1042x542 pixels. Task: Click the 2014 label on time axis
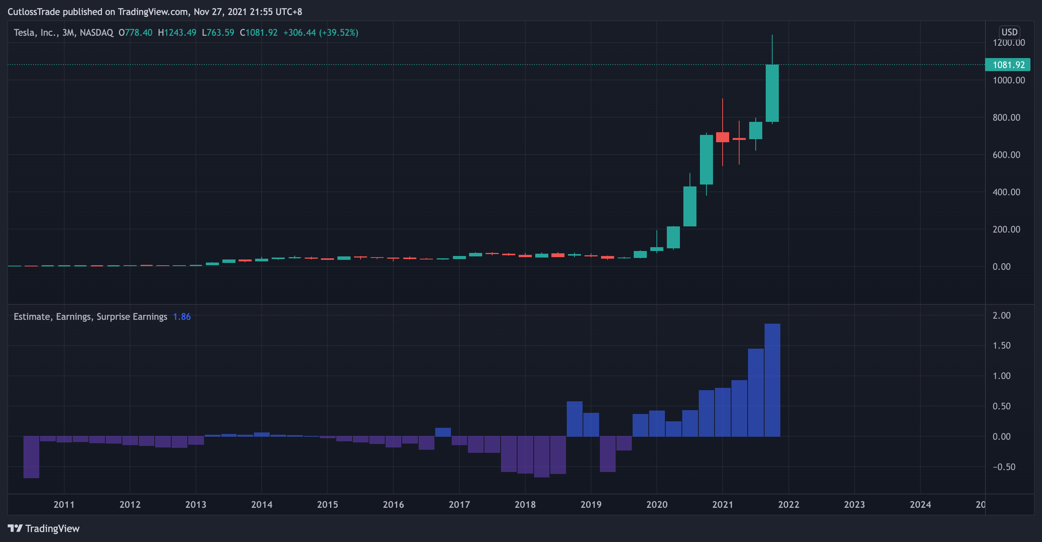pos(262,504)
